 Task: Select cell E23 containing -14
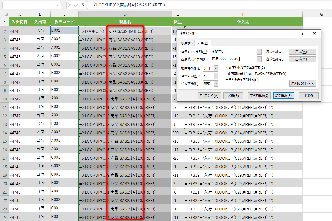178,209
